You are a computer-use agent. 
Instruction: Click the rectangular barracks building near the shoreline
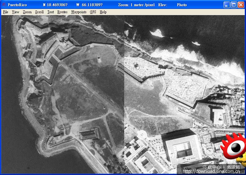(89, 134)
